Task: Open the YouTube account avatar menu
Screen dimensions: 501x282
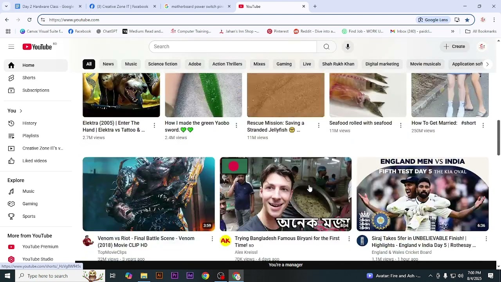Action: click(x=482, y=47)
